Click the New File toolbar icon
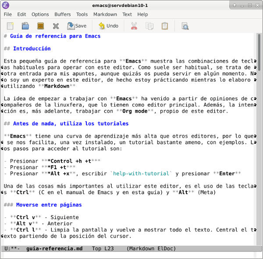The height and width of the screenshot is (259, 263). [10, 26]
